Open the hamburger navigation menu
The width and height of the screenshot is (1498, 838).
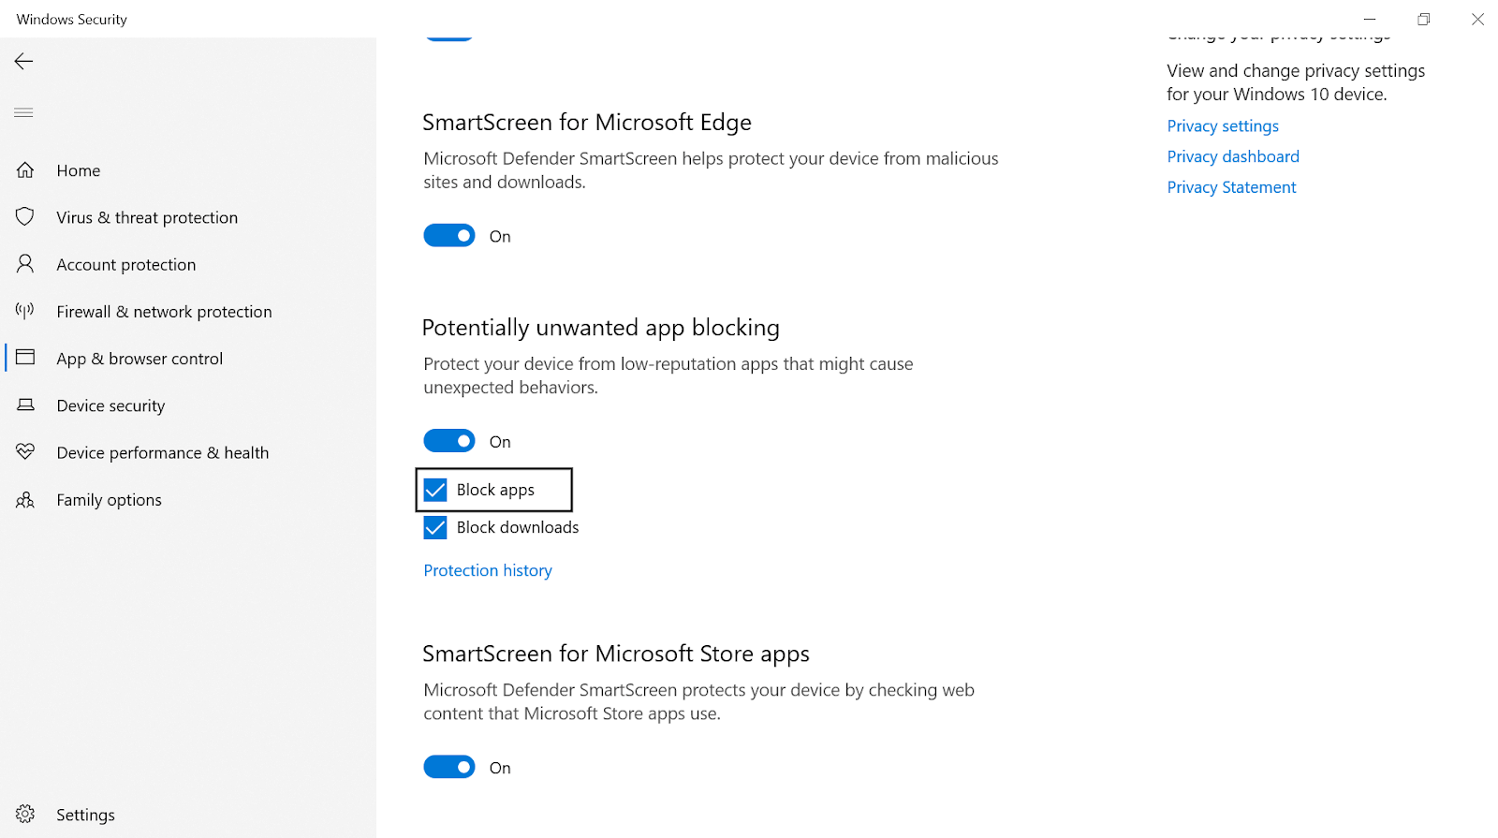point(23,112)
